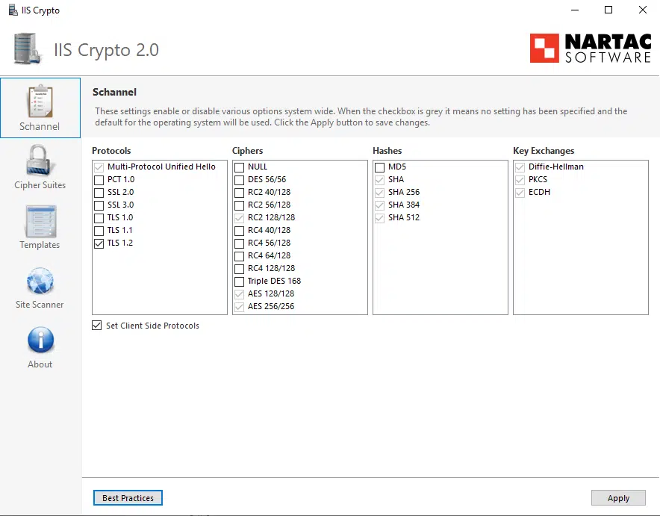660x516 pixels.
Task: Toggle RC2 128/128 cipher checkbox
Action: tap(239, 218)
